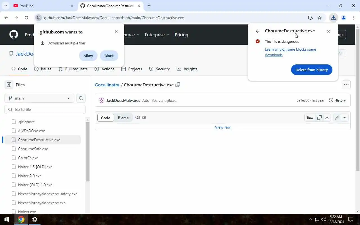Copy file path icon next to ChorumeDestructive.exe
The width and height of the screenshot is (360, 225).
178,85
